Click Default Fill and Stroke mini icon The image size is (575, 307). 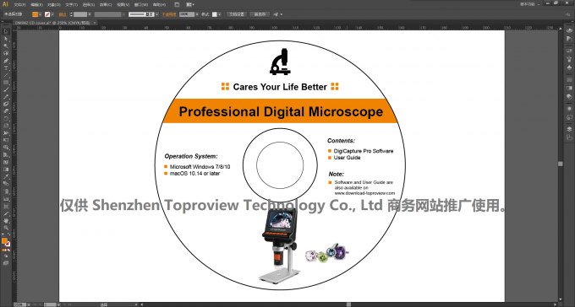tap(3, 234)
